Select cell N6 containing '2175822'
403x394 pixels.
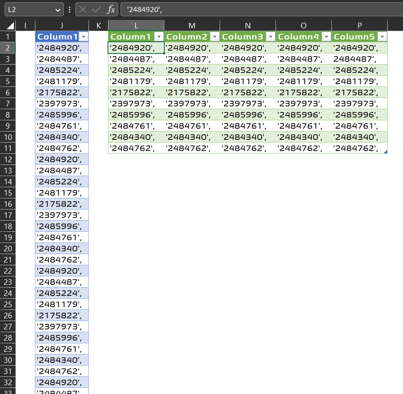[248, 92]
